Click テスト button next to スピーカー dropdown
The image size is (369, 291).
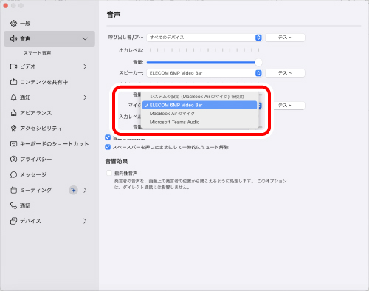click(x=285, y=73)
